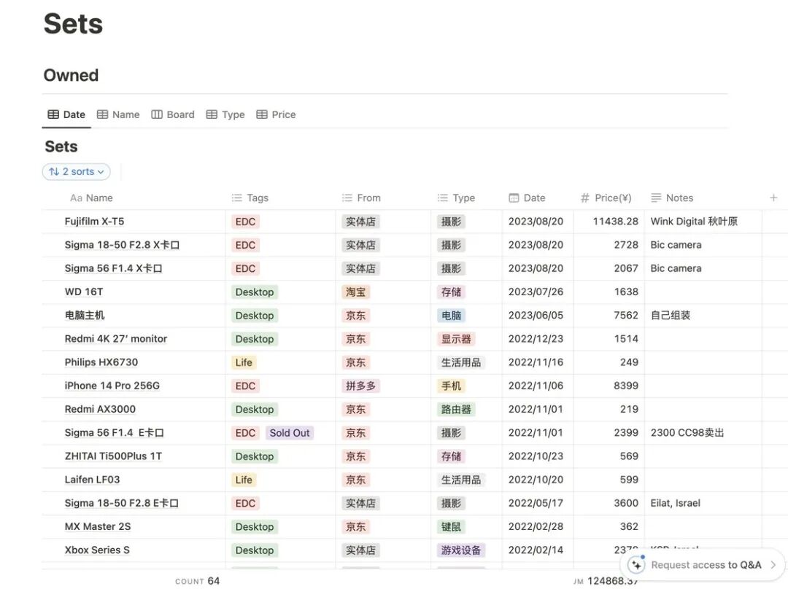The width and height of the screenshot is (788, 589).
Task: Click the Sold Out tag
Action: coord(290,433)
